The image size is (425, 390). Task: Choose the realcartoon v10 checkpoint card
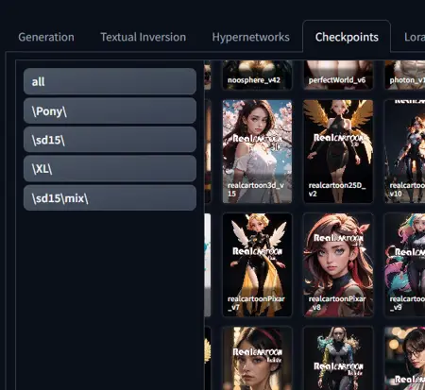point(405,151)
